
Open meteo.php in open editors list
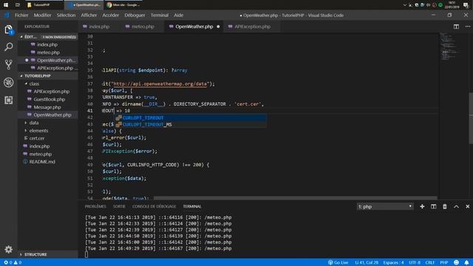[x=48, y=52]
